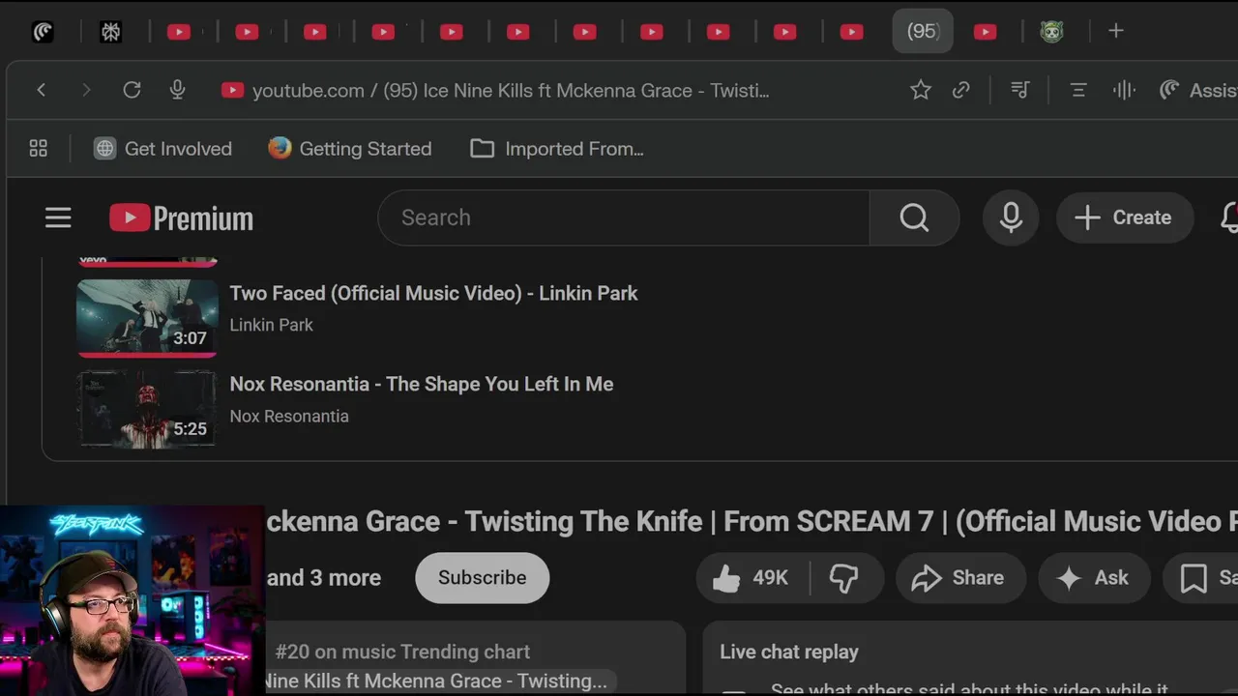Image resolution: width=1238 pixels, height=696 pixels.
Task: Focus the YouTube Search field
Action: 624,217
